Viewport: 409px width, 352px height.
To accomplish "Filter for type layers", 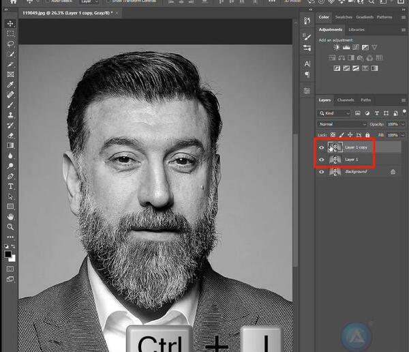I will 377,113.
